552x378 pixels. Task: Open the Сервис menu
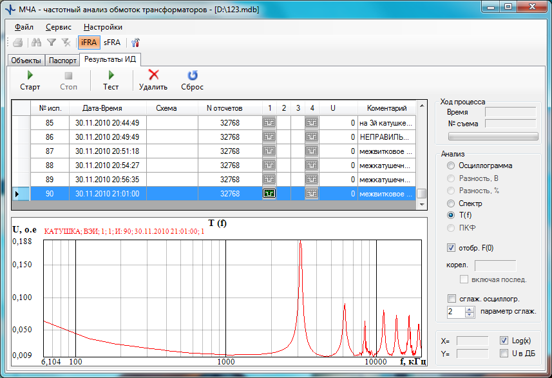pos(58,27)
